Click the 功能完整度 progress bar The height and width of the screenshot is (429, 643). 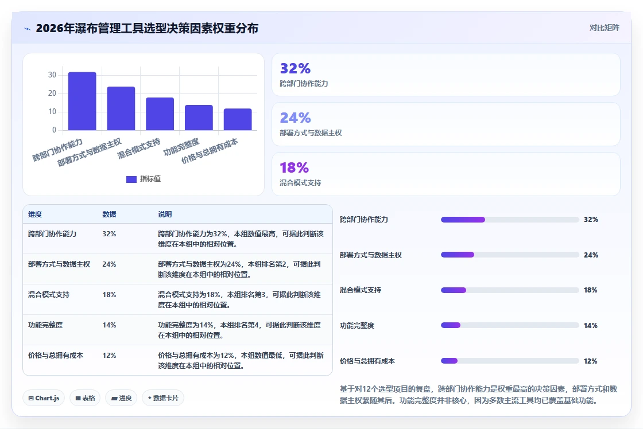click(510, 325)
